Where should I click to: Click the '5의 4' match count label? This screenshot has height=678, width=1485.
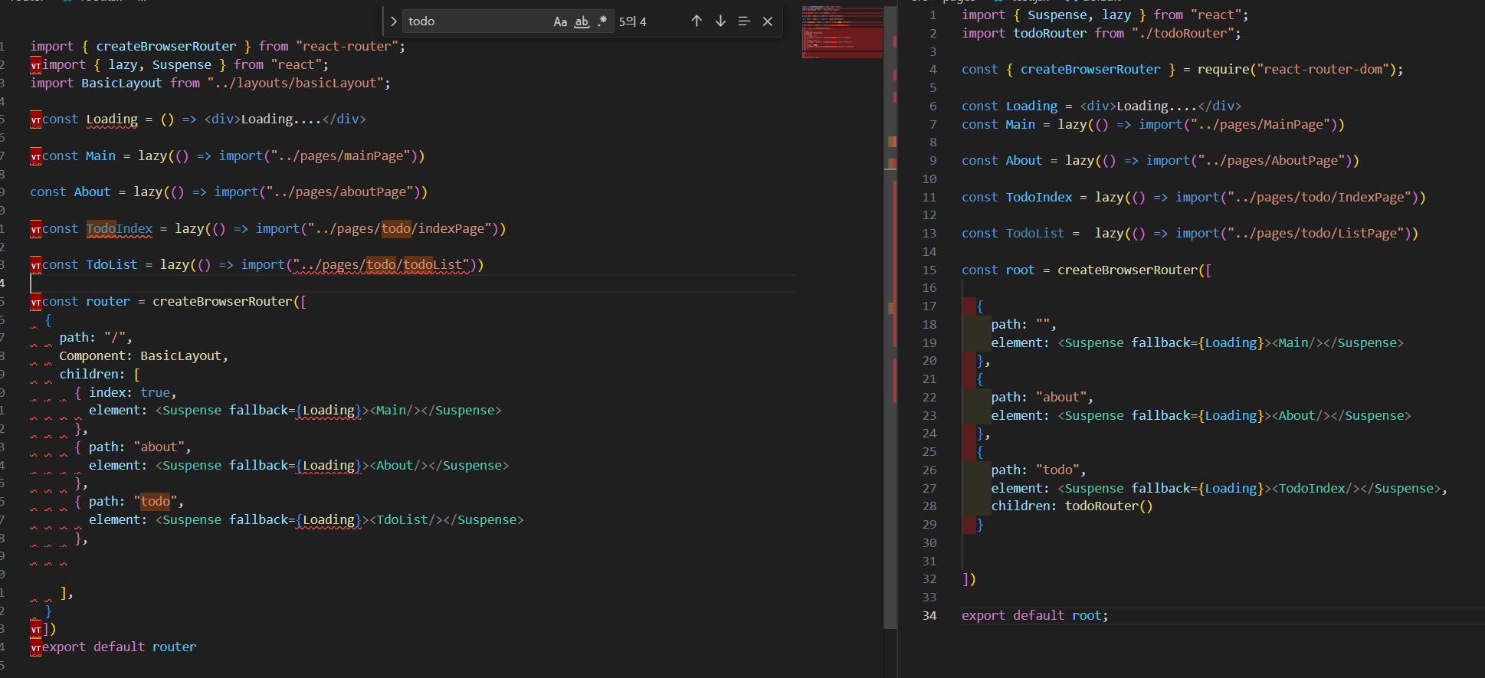632,21
